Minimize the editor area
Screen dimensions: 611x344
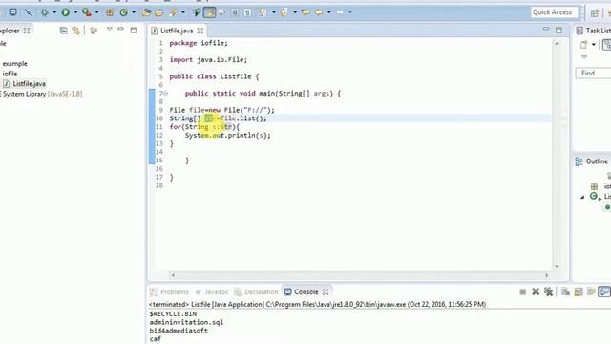pyautogui.click(x=546, y=30)
